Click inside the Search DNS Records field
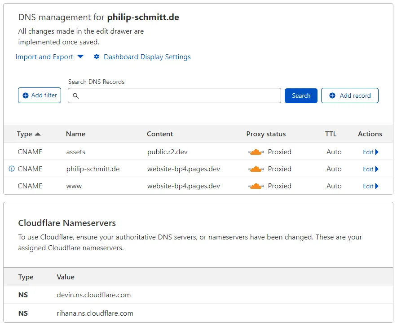 175,96
